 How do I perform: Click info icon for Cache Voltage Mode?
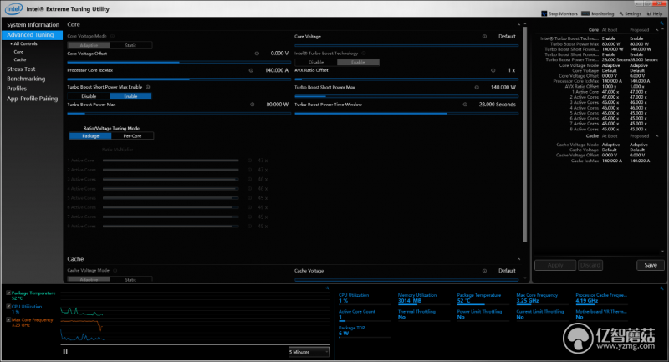click(115, 270)
